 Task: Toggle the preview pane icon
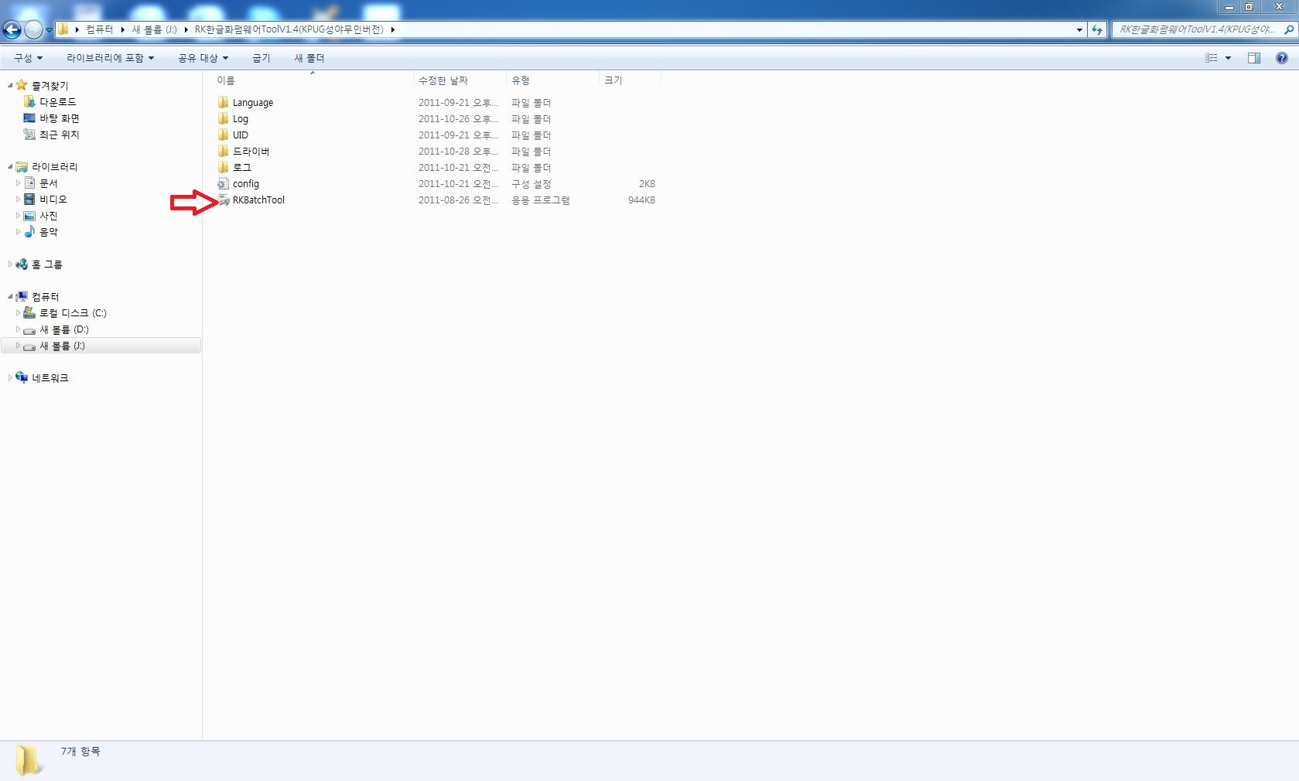(1254, 58)
